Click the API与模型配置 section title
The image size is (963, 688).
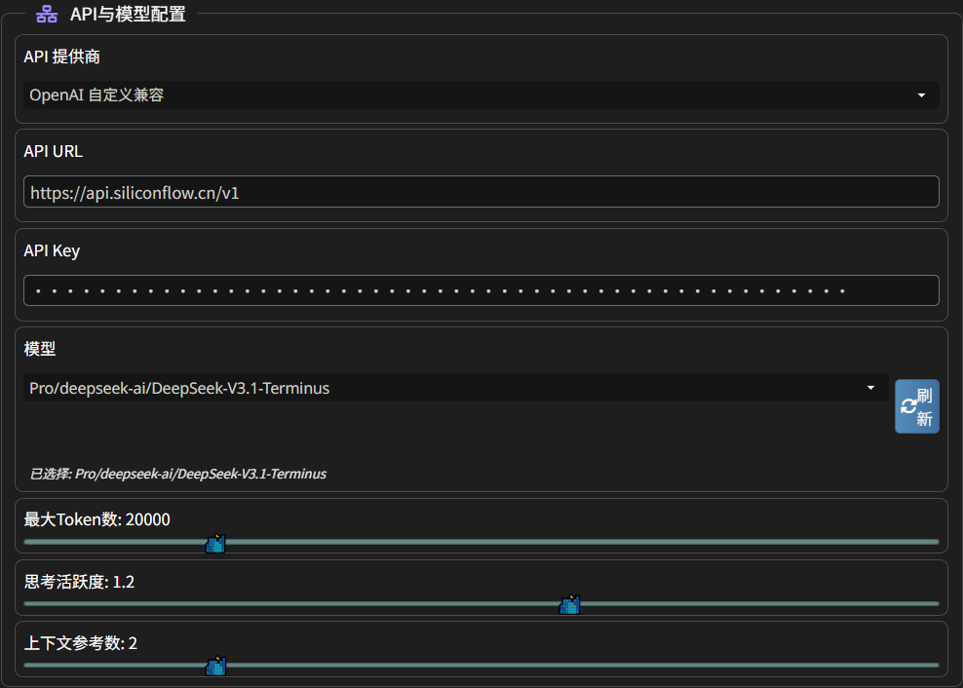point(128,15)
